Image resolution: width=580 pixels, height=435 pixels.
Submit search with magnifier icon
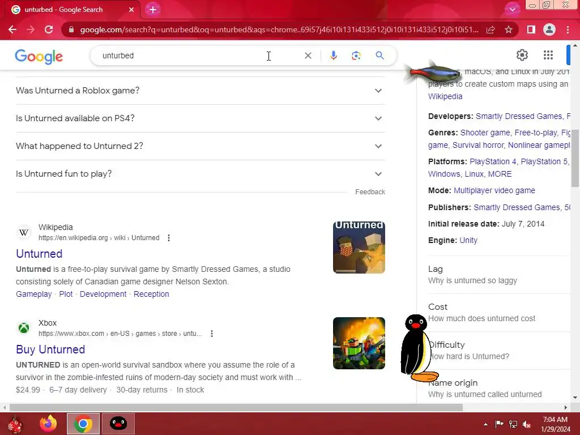point(379,56)
